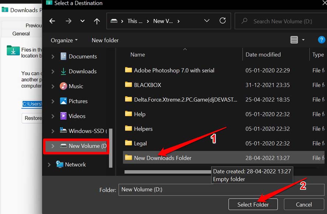Expand the address bar path history dropdown
Screen dimensions: 327x214
(x=207, y=21)
